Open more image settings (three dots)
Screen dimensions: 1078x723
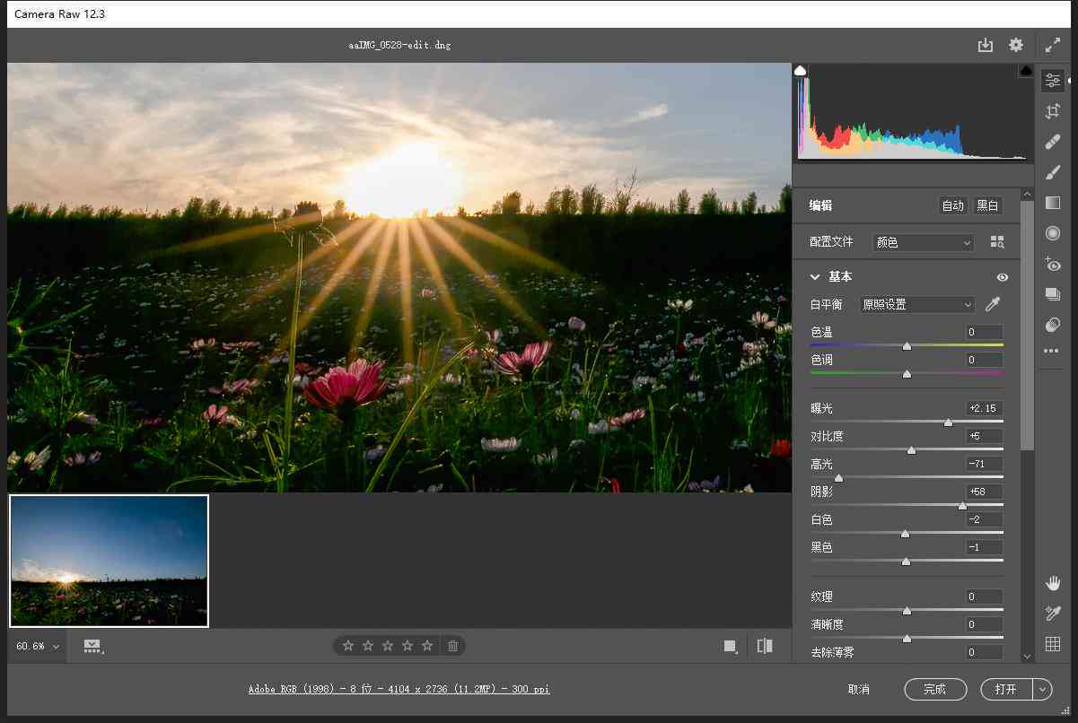coord(1052,352)
